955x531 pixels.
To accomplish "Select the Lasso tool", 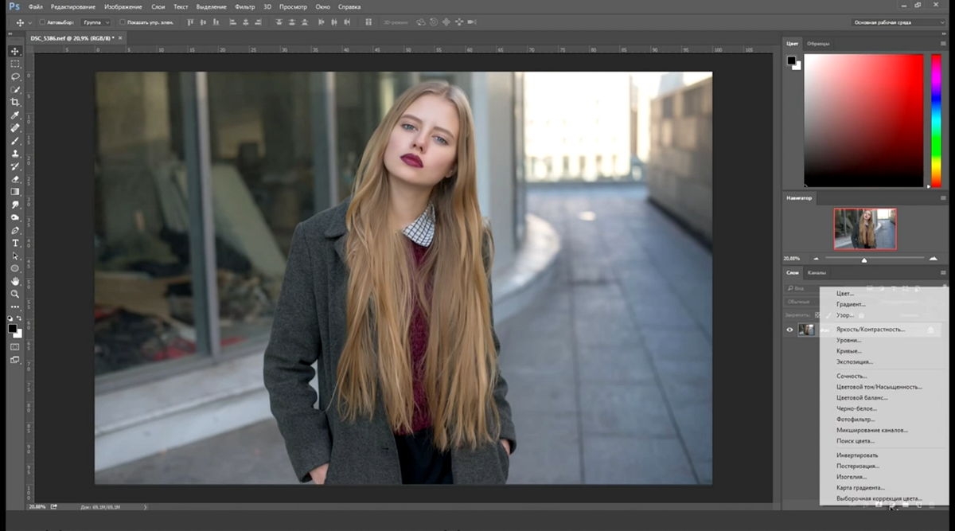I will (x=15, y=76).
